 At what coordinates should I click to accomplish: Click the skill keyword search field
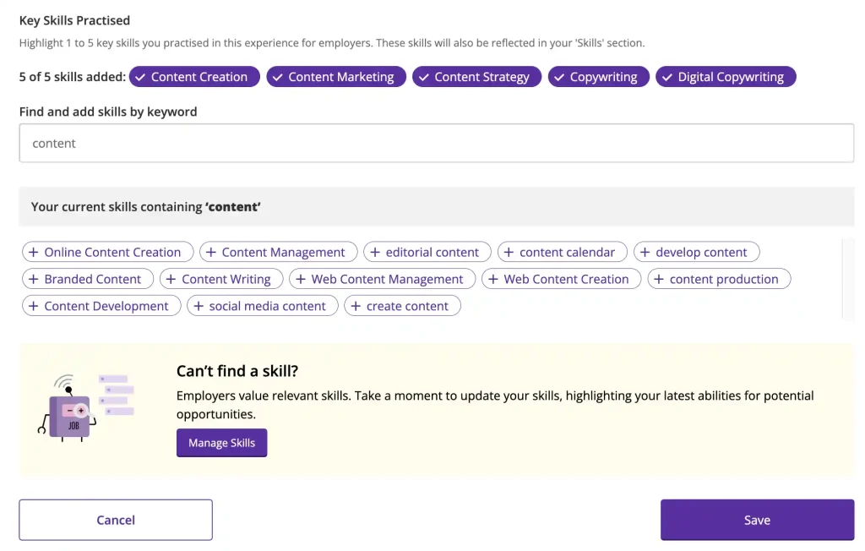[437, 143]
